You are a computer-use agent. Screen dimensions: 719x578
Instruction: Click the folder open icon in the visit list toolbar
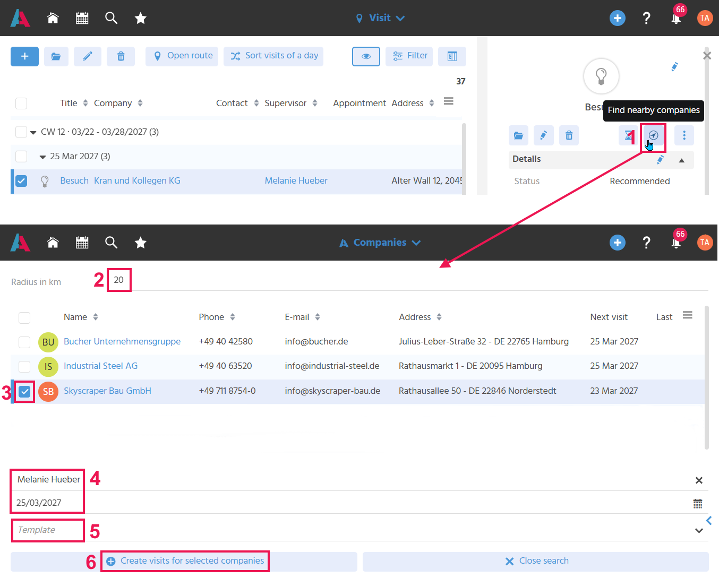pos(56,56)
